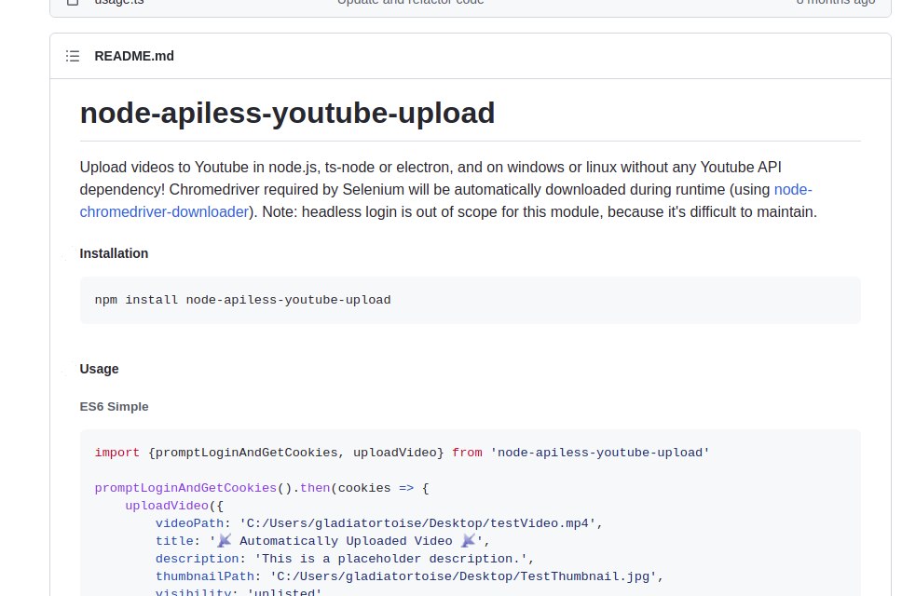
Task: Click the title 'Automatically Uploaded Video' line
Action: [x=322, y=541]
